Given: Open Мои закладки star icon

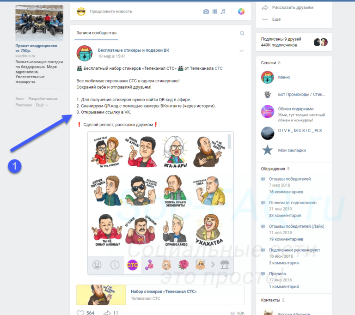Looking at the screenshot, I should coord(267,150).
